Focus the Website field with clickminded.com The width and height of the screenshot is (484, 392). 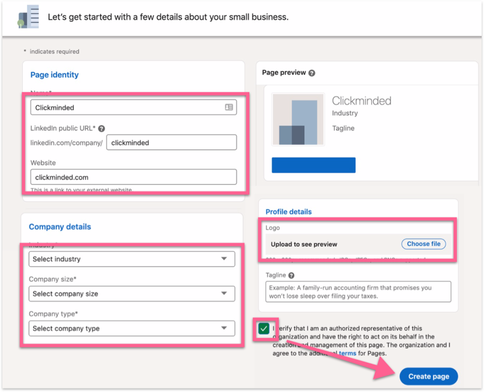pos(134,177)
